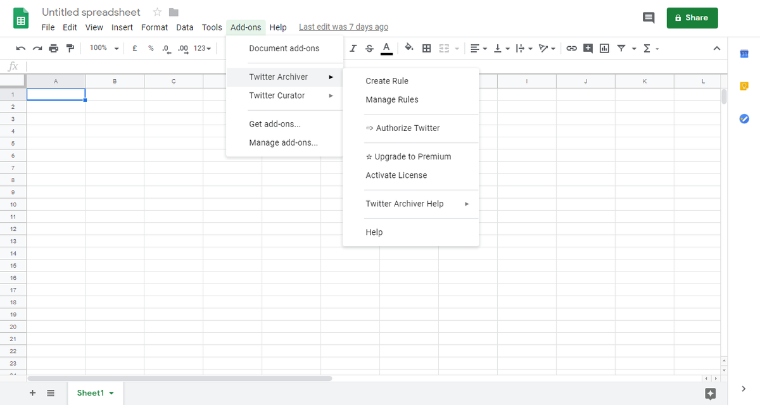Format as currency with the £ icon
760x405 pixels.
click(x=134, y=48)
